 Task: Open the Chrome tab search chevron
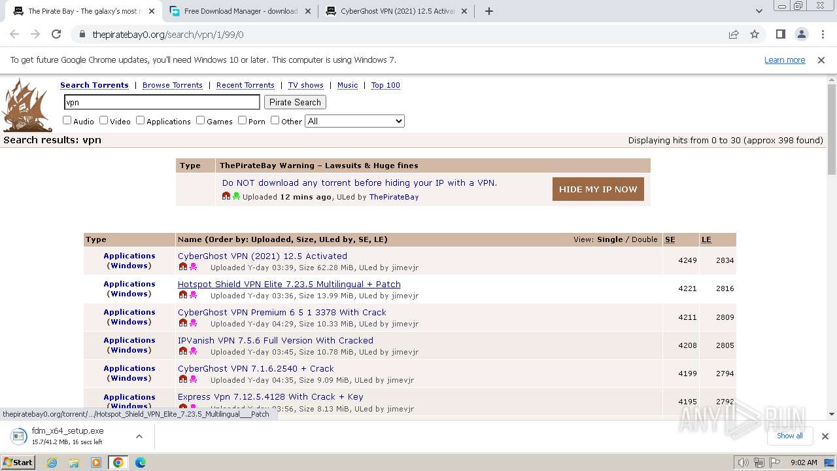[759, 11]
